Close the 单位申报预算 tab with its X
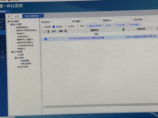 point(40,16)
